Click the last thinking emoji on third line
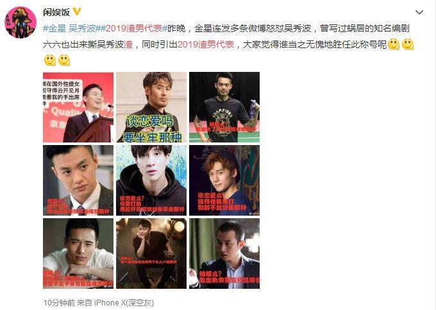Viewport: 436px width, 310px height. click(x=64, y=60)
